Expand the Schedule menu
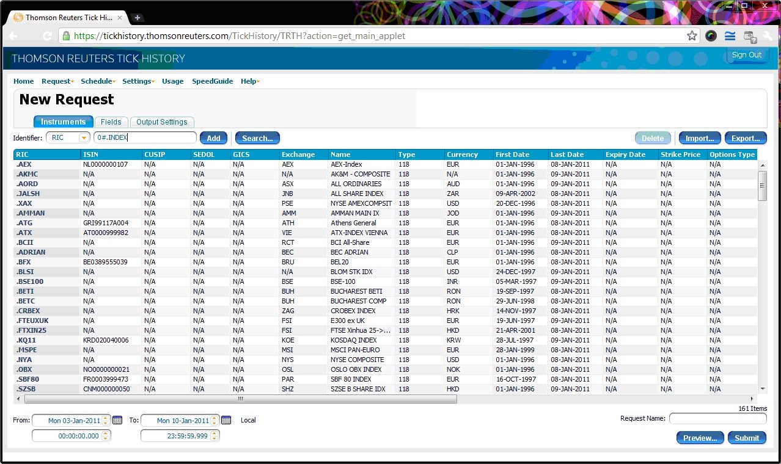The width and height of the screenshot is (781, 464). click(x=98, y=81)
